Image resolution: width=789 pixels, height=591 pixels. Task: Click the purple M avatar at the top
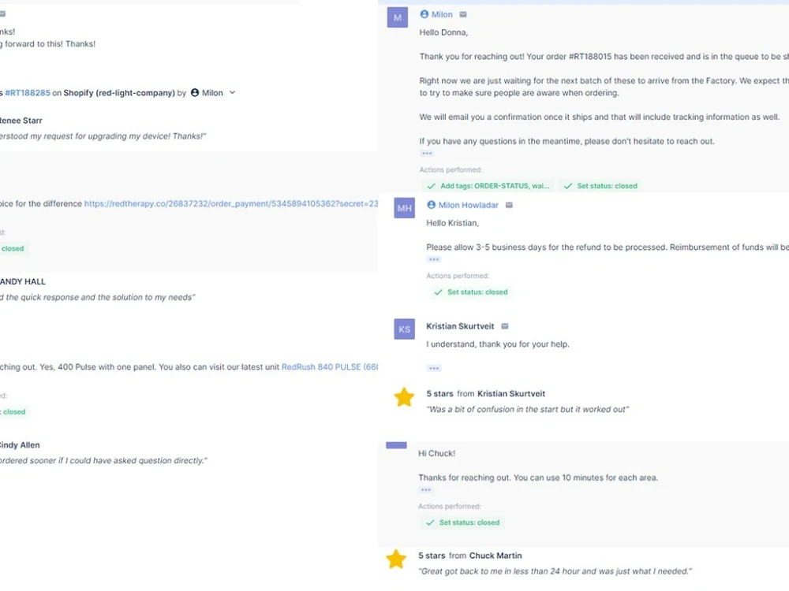point(397,17)
